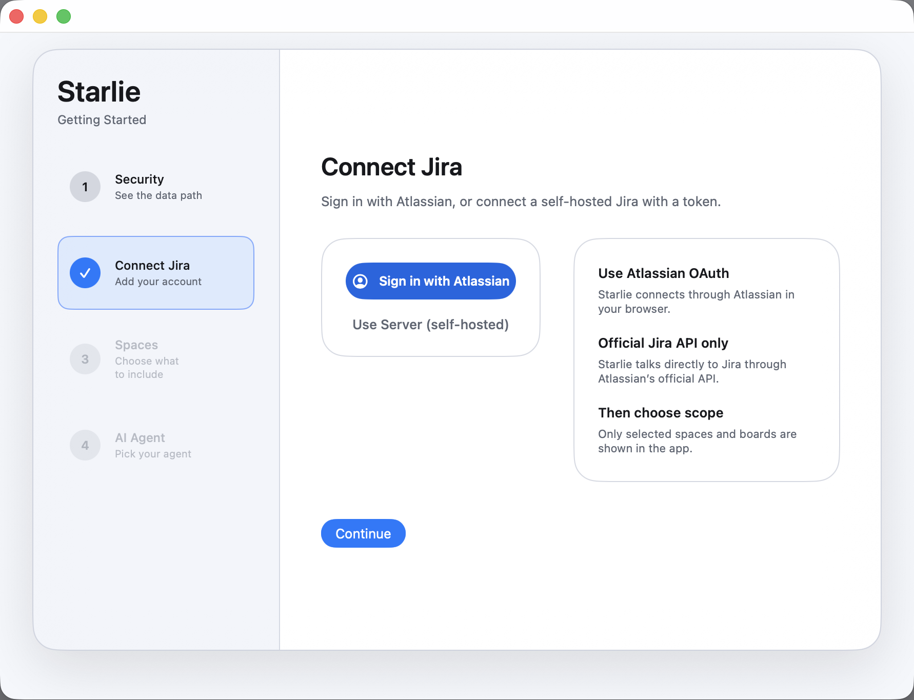Click "See the data path" text
Image resolution: width=914 pixels, height=700 pixels.
pyautogui.click(x=158, y=195)
